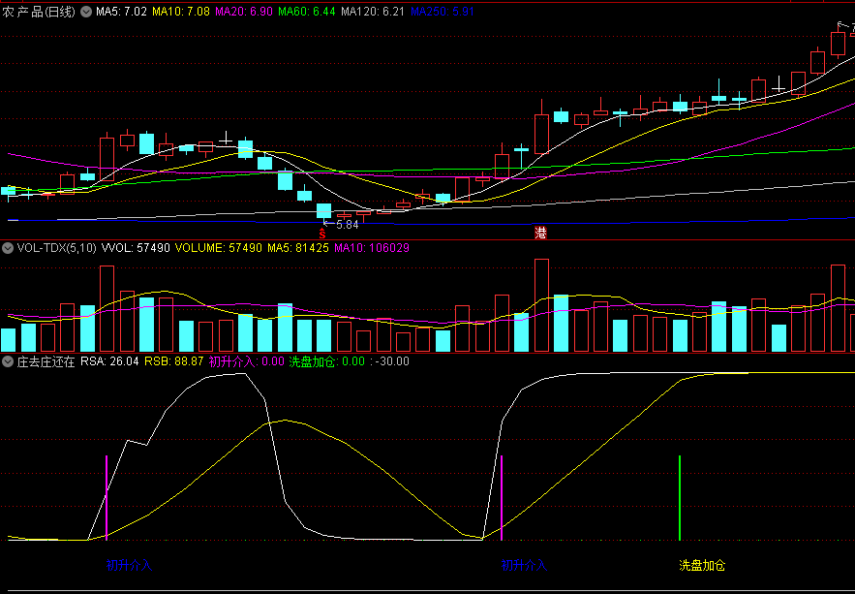Click the MA10: 106029 volume label

pyautogui.click(x=372, y=248)
